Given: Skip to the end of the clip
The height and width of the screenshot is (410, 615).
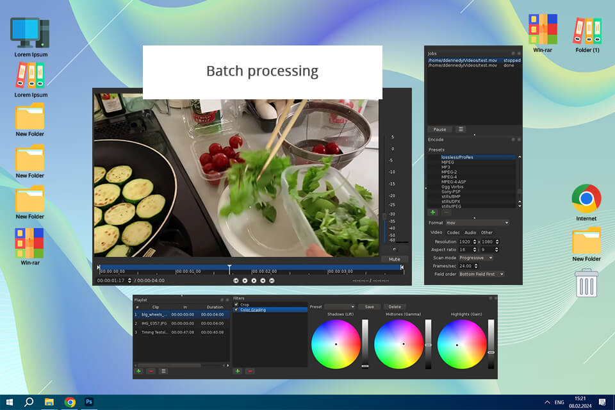Looking at the screenshot, I should [272, 281].
